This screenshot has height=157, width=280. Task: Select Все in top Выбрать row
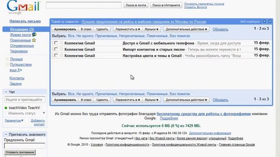[71, 36]
